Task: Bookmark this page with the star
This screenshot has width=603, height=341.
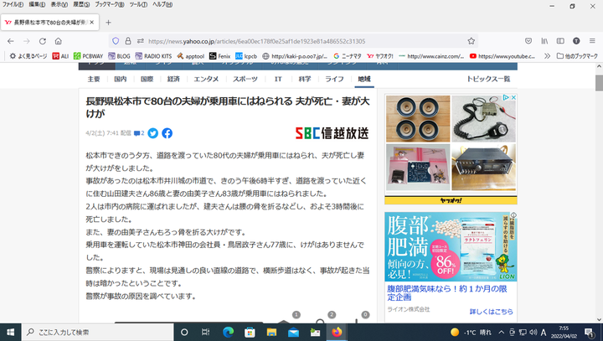Action: tap(472, 40)
